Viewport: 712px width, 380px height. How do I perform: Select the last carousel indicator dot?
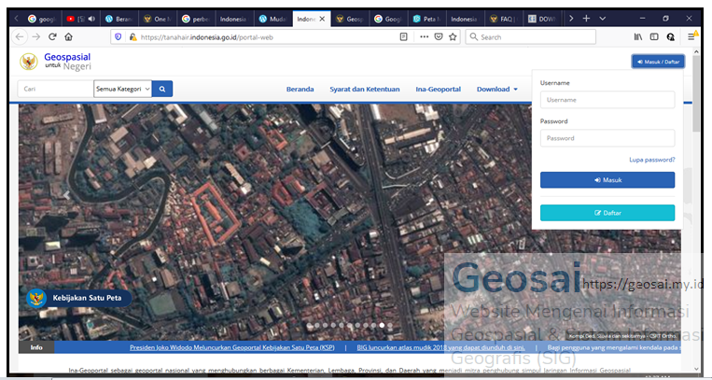tap(390, 326)
